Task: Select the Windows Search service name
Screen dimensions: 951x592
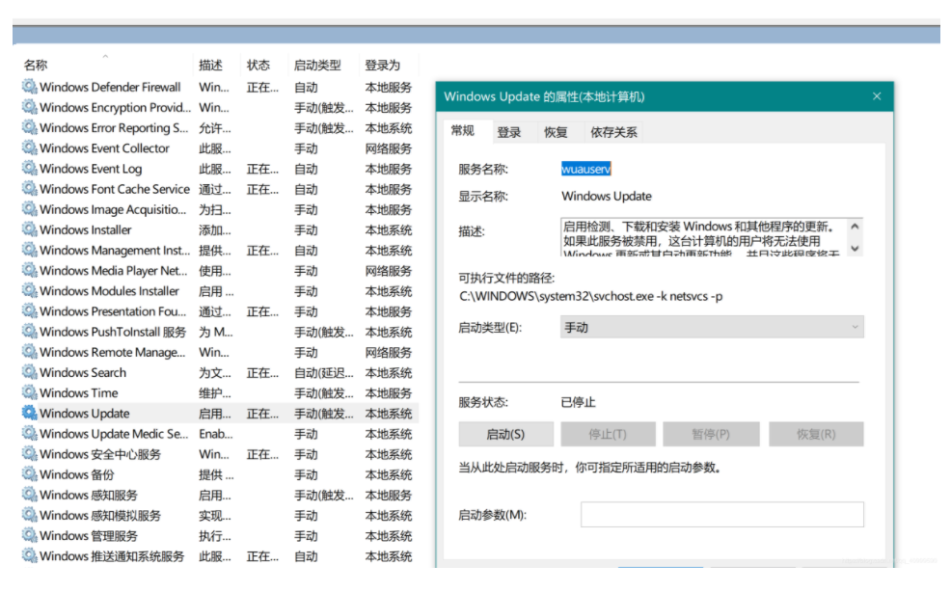Action: click(83, 372)
